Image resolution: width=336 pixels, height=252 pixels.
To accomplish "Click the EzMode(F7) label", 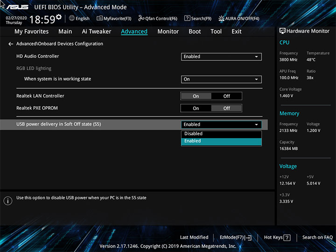I will (231, 238).
